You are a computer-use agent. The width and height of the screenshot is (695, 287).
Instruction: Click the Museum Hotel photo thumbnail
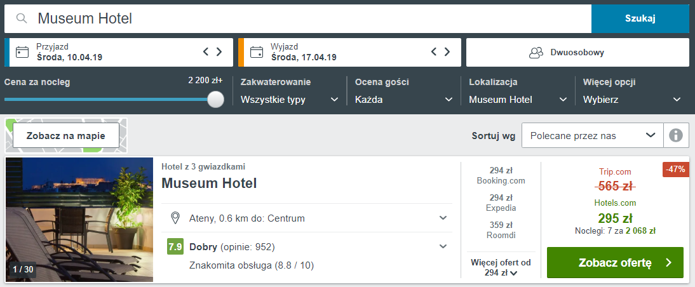pos(79,219)
